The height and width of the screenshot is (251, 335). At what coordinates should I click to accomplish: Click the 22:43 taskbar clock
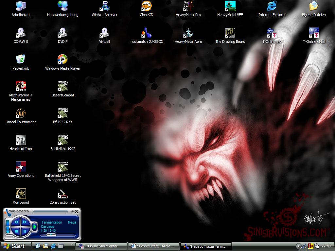point(326,246)
